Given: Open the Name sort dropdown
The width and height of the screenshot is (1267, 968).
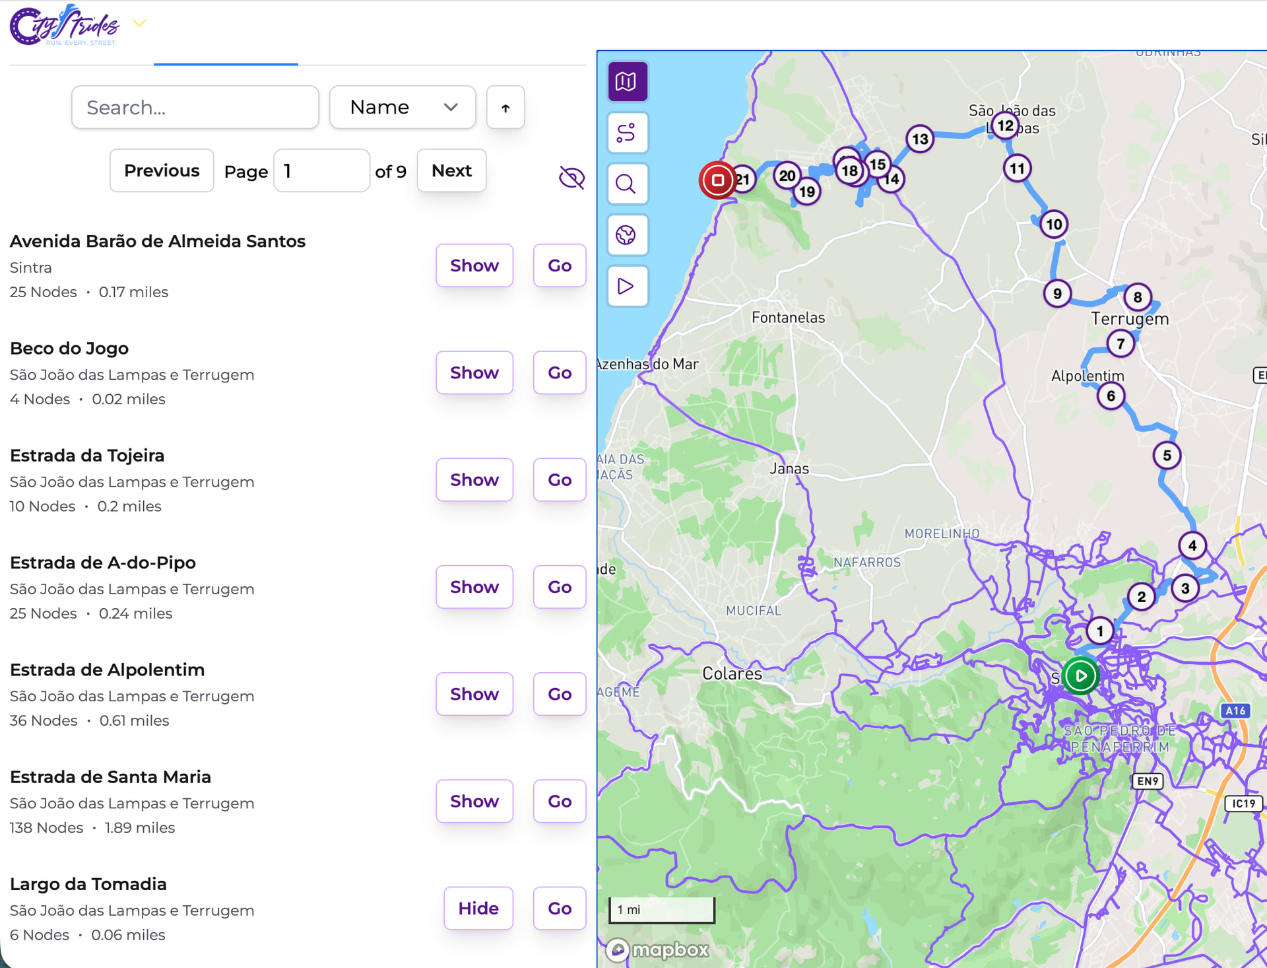Looking at the screenshot, I should click(x=402, y=108).
